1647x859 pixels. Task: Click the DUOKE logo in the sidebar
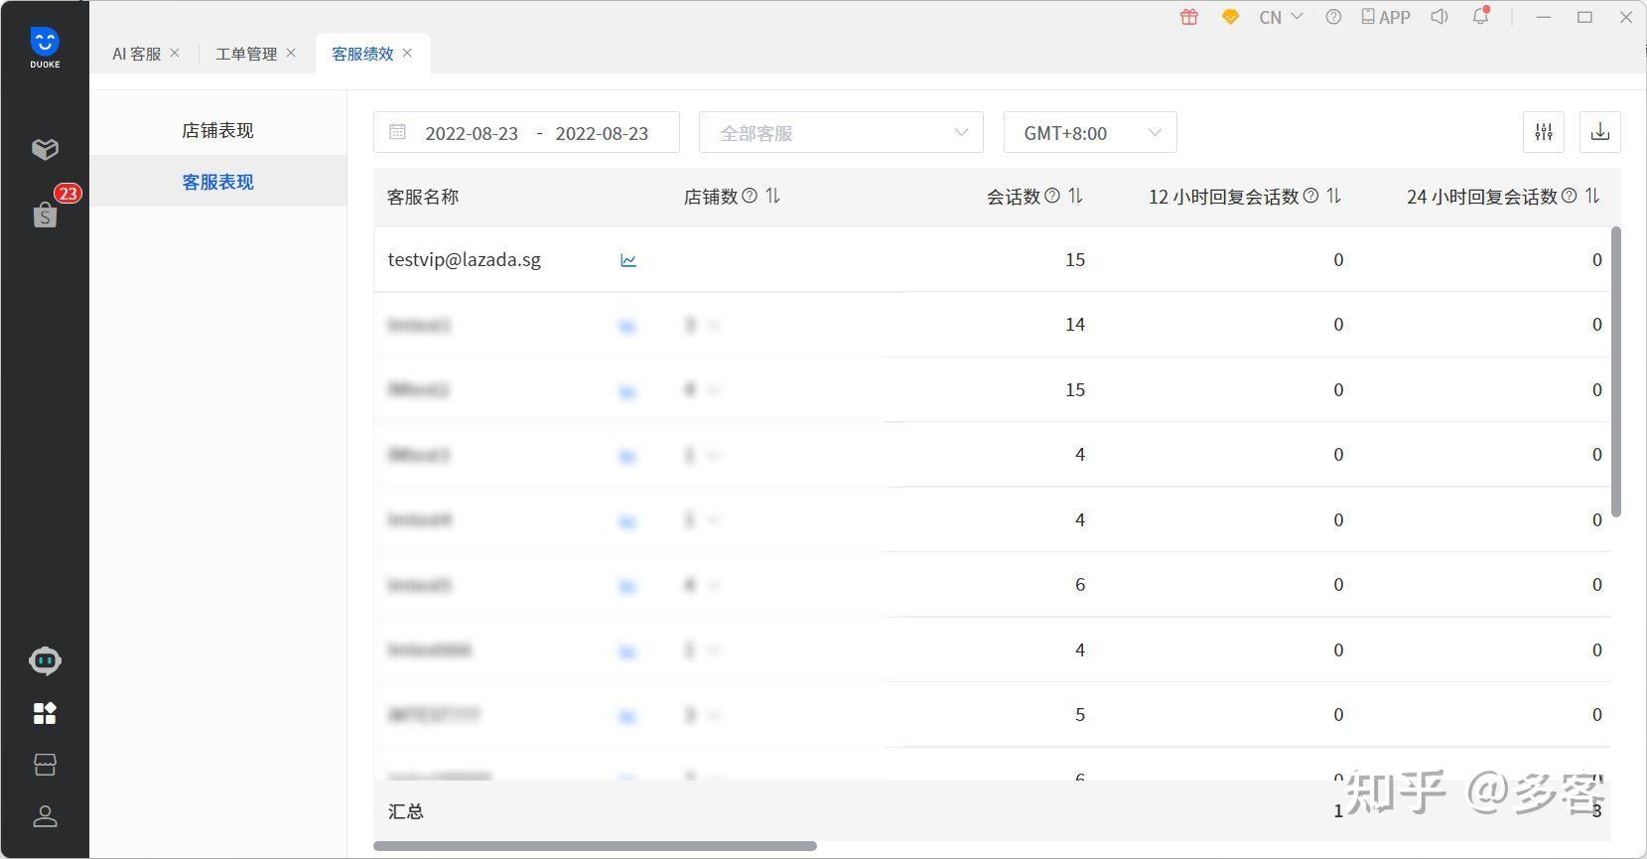[x=45, y=48]
